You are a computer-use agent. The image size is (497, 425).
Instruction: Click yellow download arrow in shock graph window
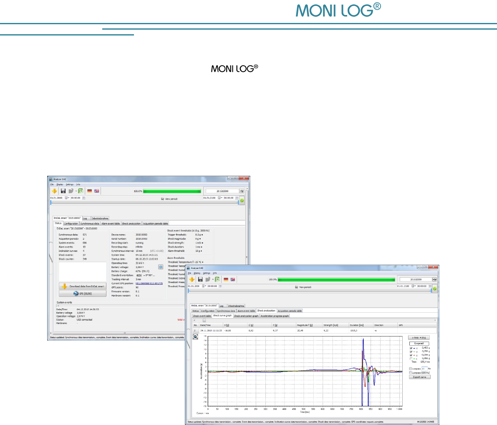192,279
